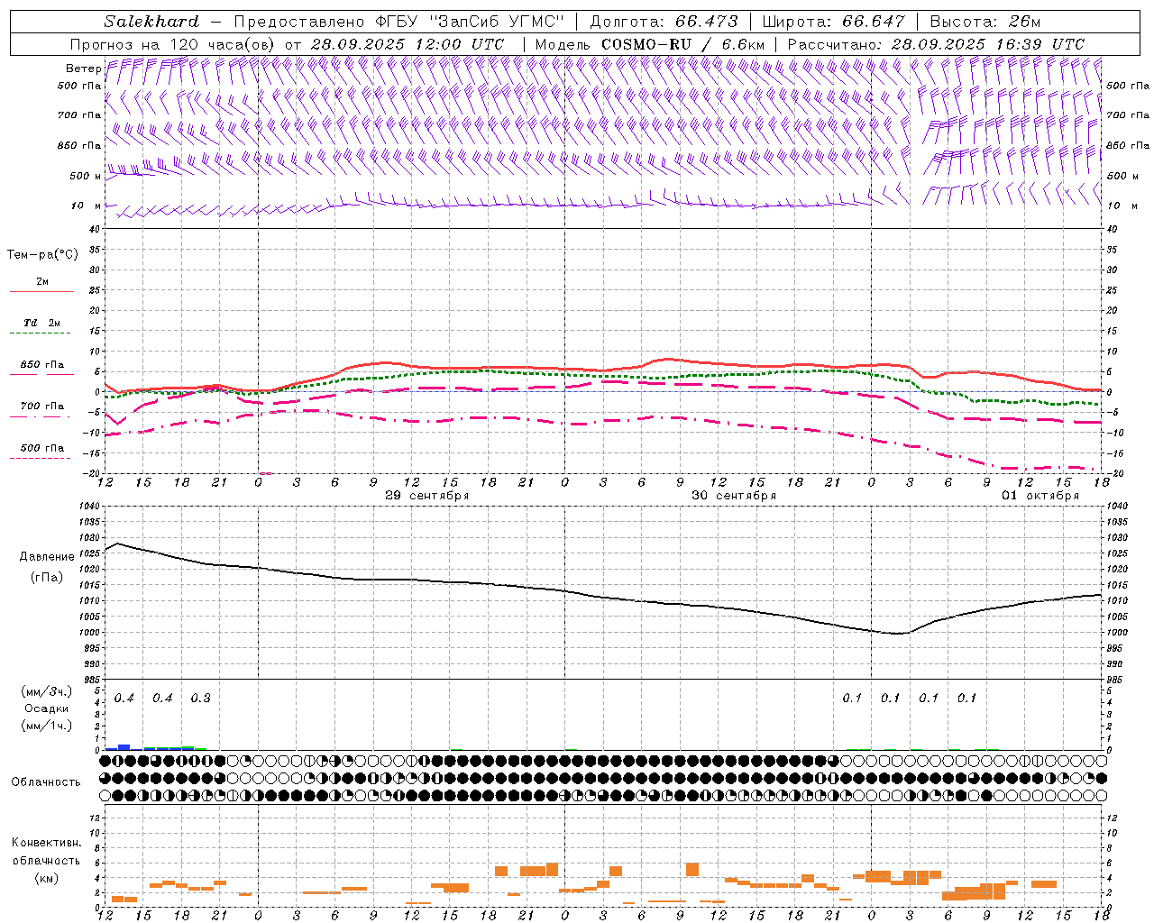
Task: Click the 'Тем-ра(°C)' temperature panel label
Action: [42, 255]
